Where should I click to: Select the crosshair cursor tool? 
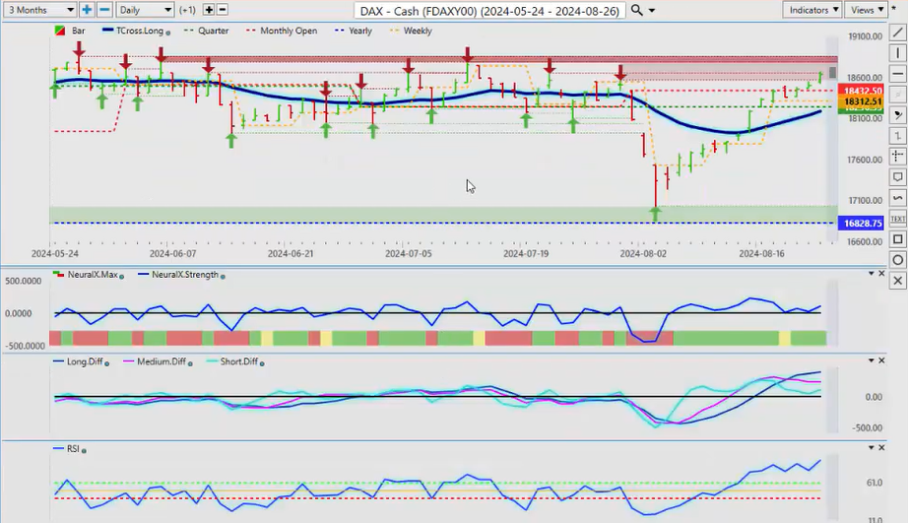click(897, 156)
